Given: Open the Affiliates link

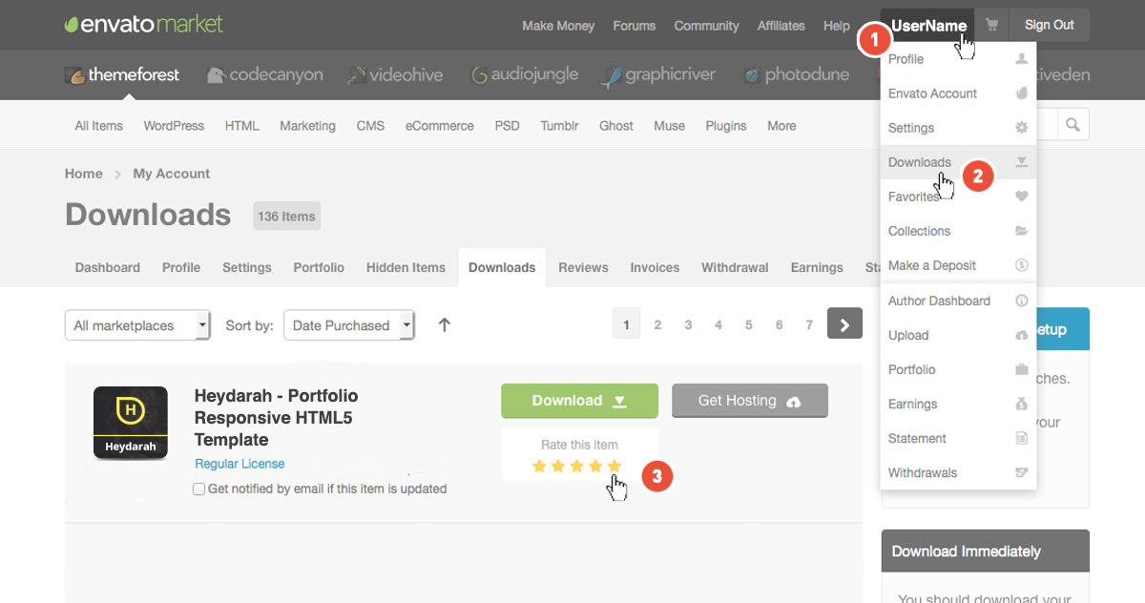Looking at the screenshot, I should pyautogui.click(x=781, y=26).
